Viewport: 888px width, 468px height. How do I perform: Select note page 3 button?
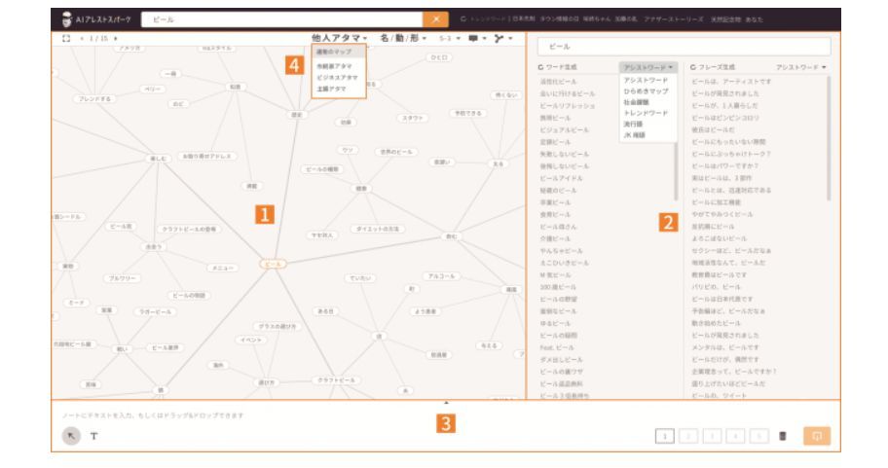tap(712, 436)
